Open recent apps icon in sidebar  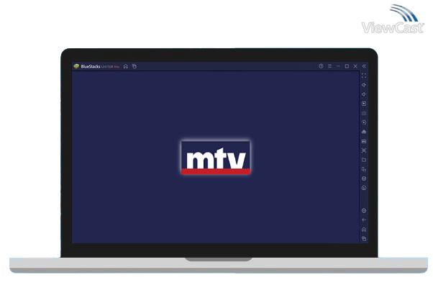click(x=364, y=239)
